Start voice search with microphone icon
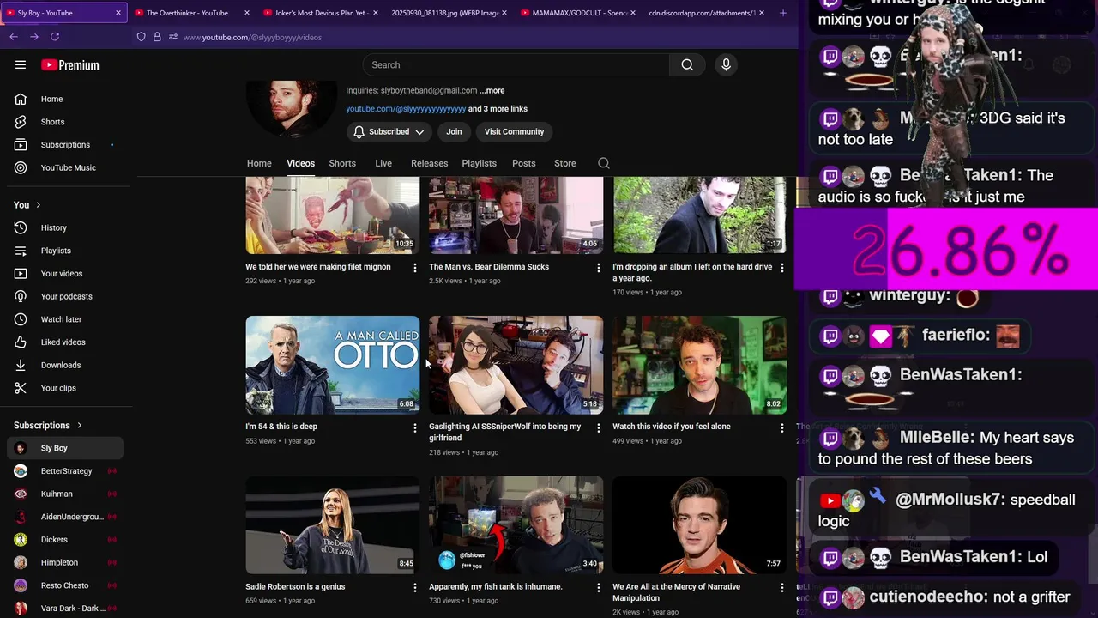This screenshot has height=618, width=1098. pos(726,65)
